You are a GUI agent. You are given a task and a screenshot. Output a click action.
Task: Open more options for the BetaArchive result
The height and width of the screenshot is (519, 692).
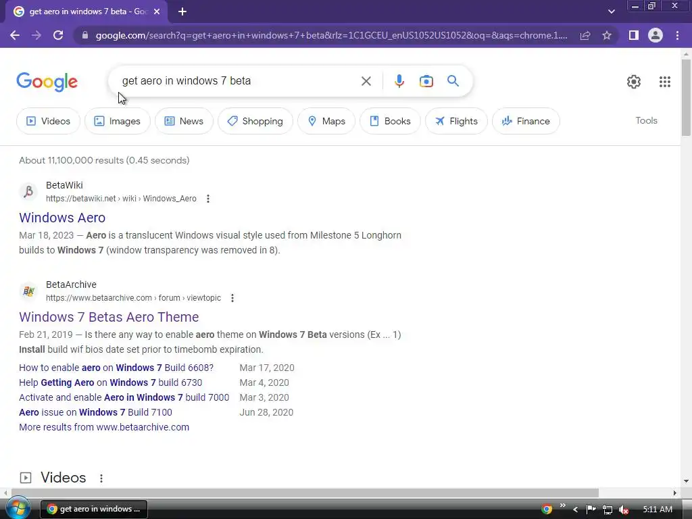click(232, 298)
